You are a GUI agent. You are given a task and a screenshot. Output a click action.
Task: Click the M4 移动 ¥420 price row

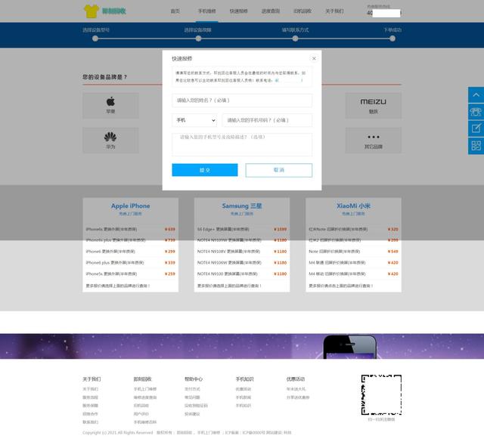[x=353, y=273]
